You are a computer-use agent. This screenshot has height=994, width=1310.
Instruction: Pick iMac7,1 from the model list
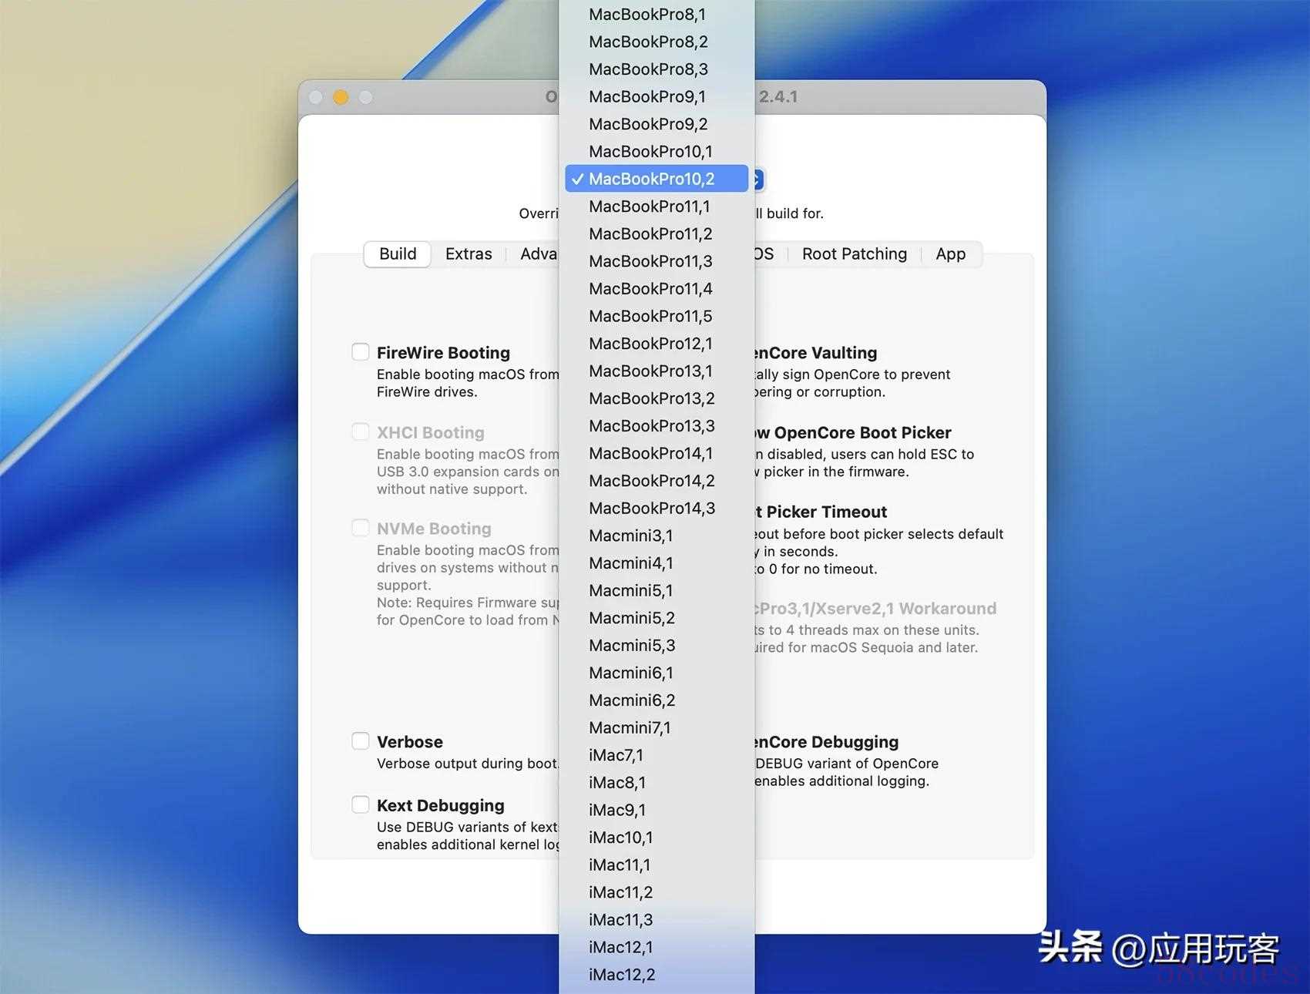pyautogui.click(x=657, y=755)
